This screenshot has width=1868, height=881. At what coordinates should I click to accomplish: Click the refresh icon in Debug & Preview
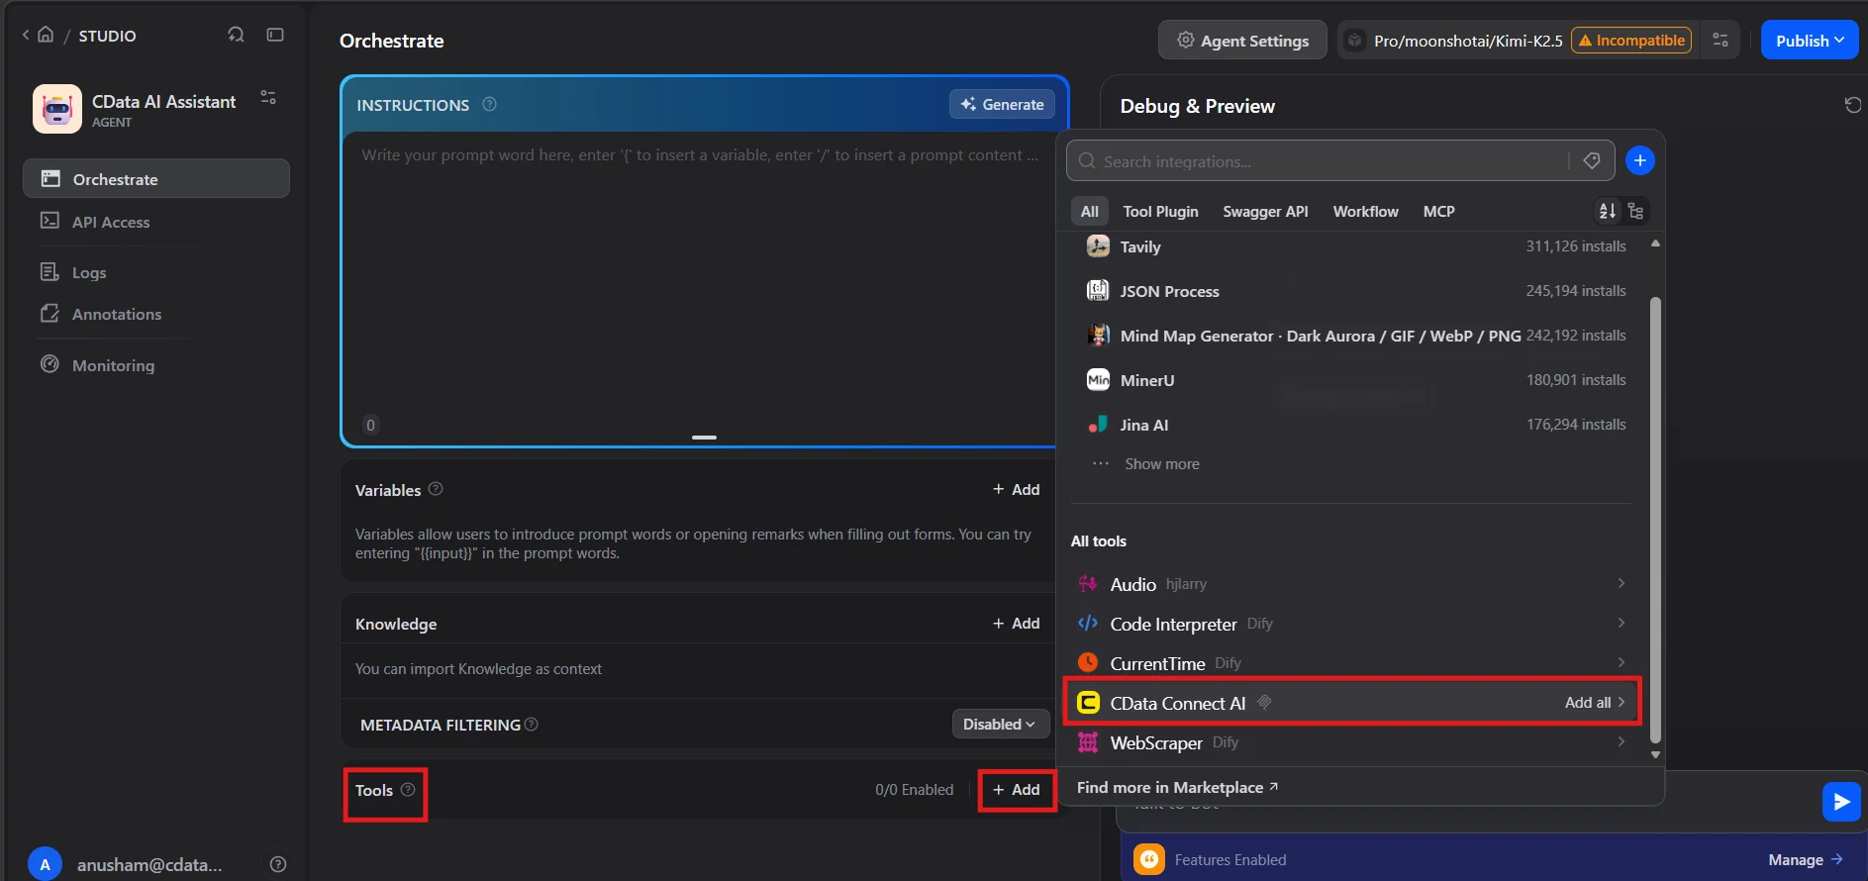click(1853, 105)
